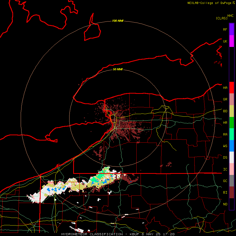Click the IC pink legend swatch
The width and height of the screenshot is (236, 236).
[232, 169]
